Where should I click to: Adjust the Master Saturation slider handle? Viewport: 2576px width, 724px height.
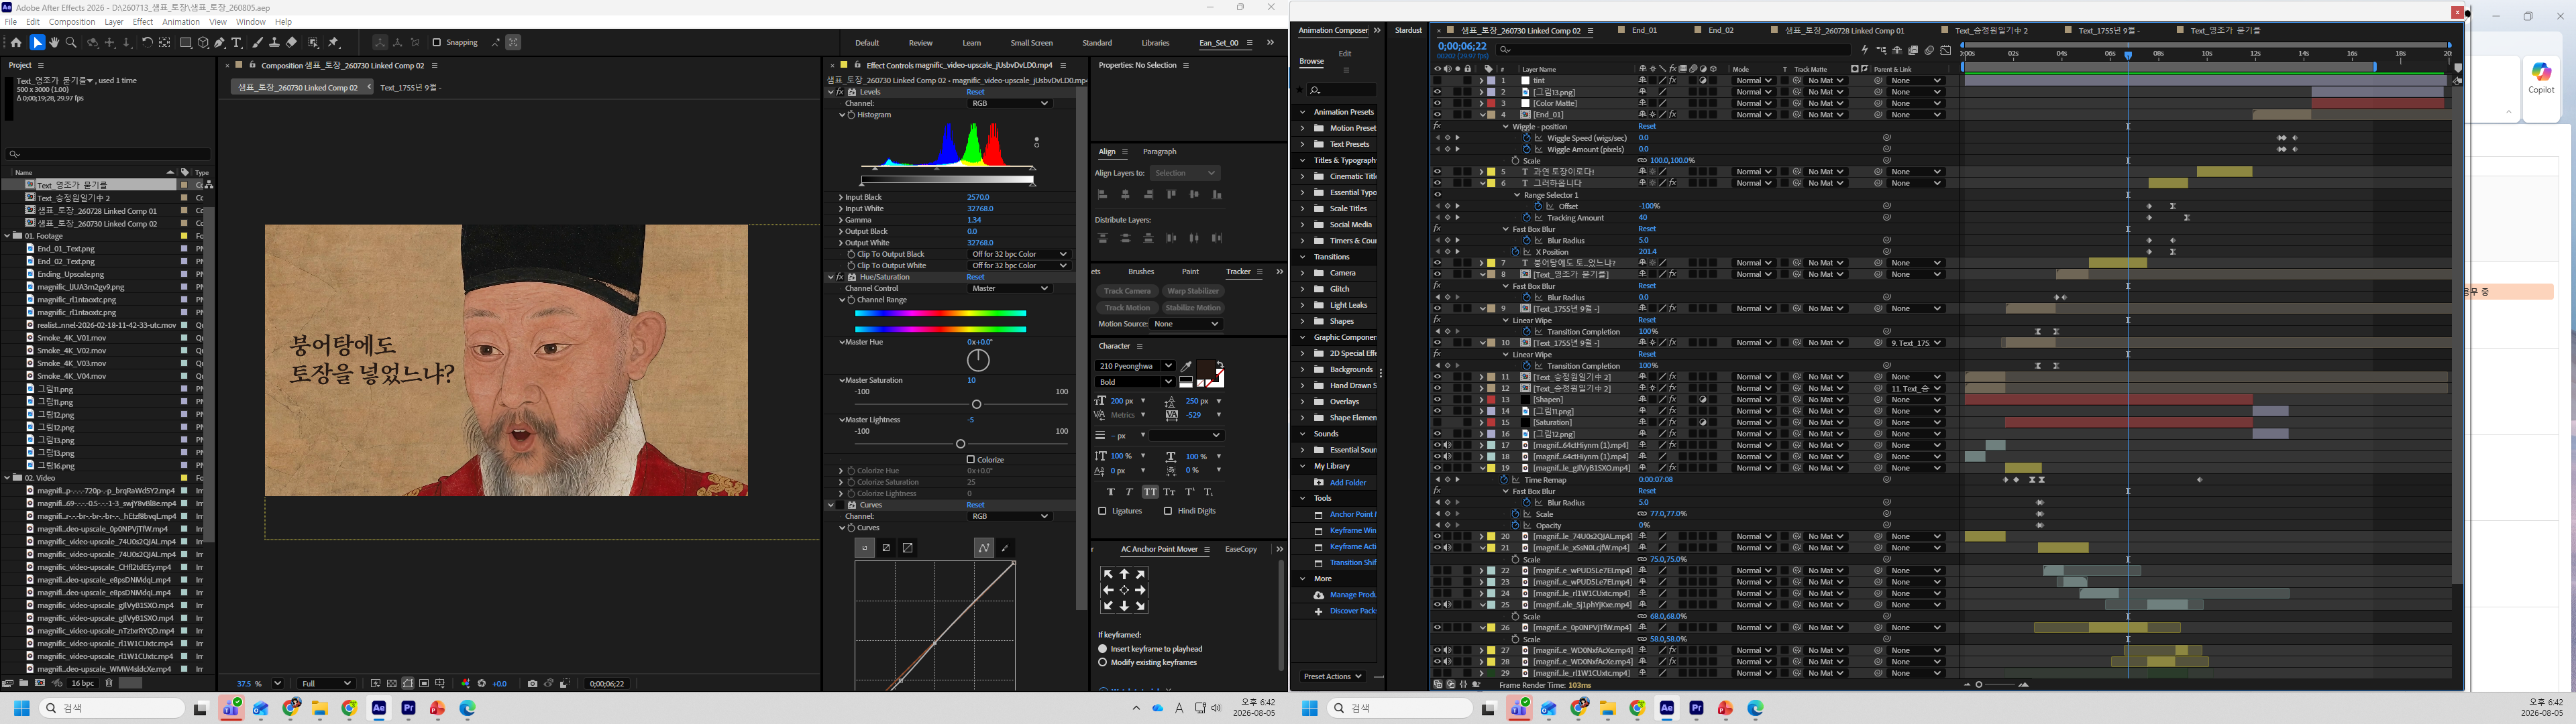pos(976,404)
